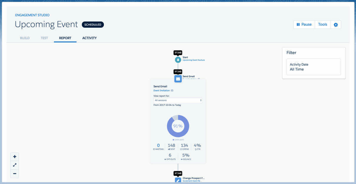Click the 134 Opens statistic

pos(184,147)
